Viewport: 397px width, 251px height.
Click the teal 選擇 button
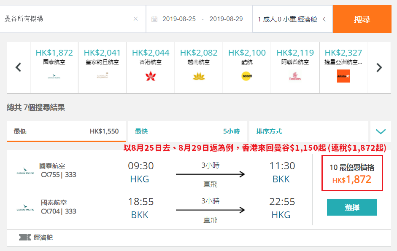(352, 207)
